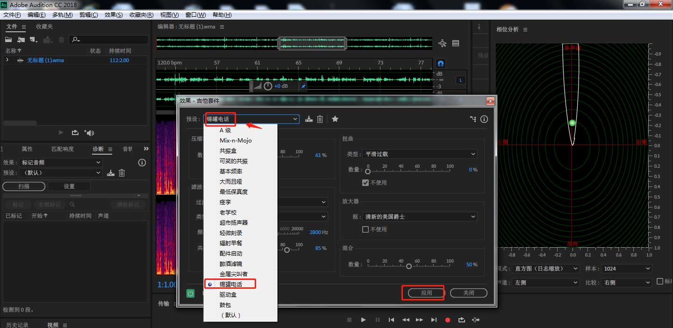Enable 不使用 under the 扭曲 section
Screen dimensions: 673x328
[365, 183]
